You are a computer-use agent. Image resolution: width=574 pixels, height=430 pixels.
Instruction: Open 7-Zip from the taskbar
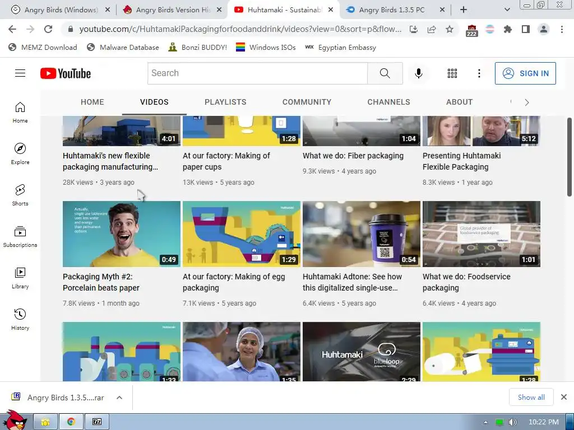point(97,422)
